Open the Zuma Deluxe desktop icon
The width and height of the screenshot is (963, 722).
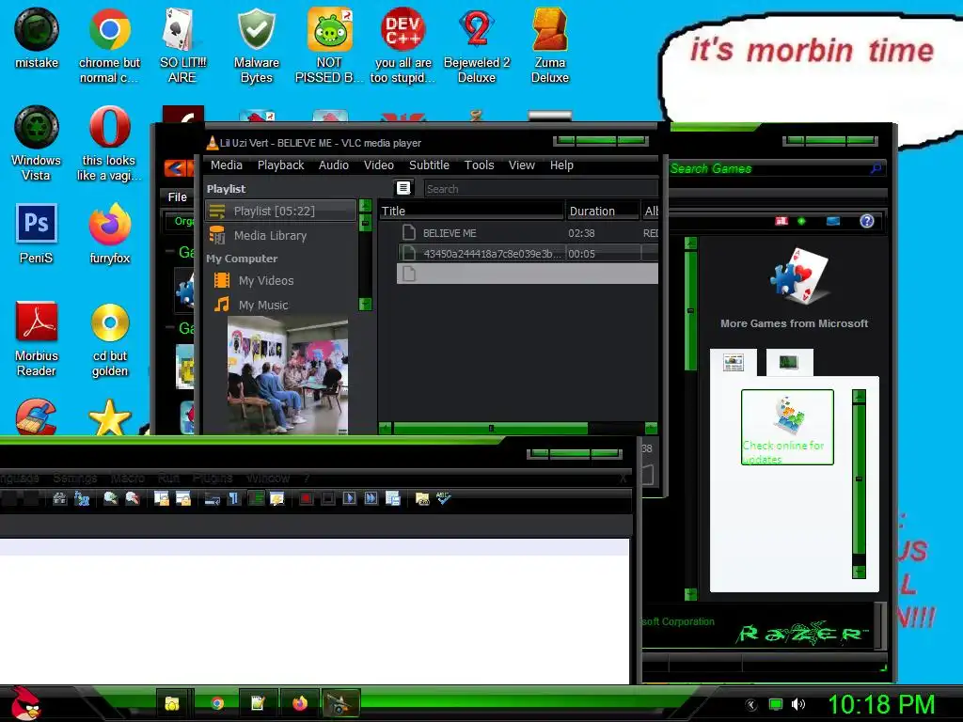point(549,45)
